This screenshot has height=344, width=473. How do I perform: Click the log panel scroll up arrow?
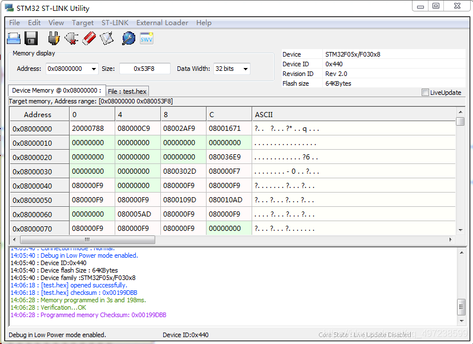[x=461, y=253]
